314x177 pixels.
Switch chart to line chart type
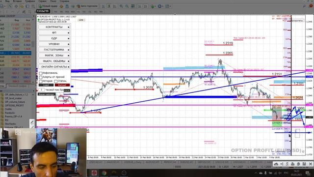tap(114, 6)
